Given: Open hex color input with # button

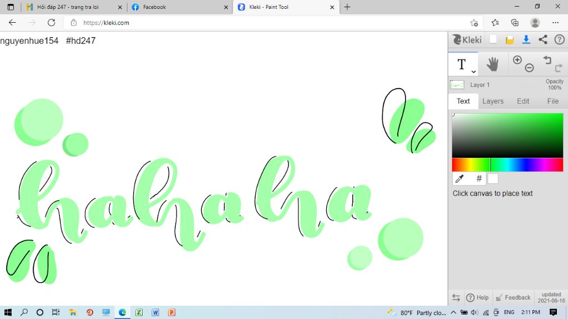Looking at the screenshot, I should pyautogui.click(x=479, y=178).
